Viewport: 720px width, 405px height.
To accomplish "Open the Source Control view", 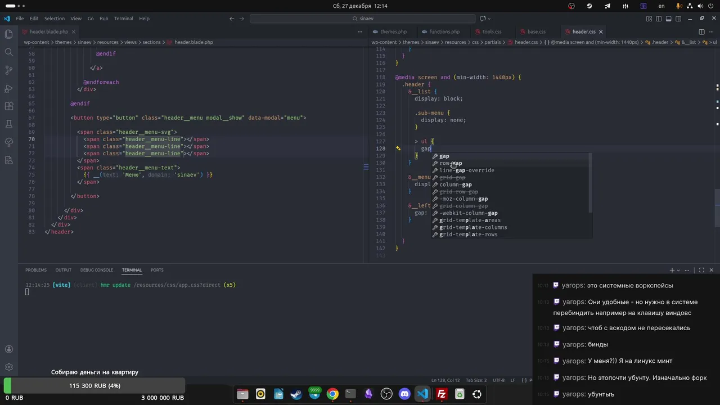I will (x=8, y=70).
